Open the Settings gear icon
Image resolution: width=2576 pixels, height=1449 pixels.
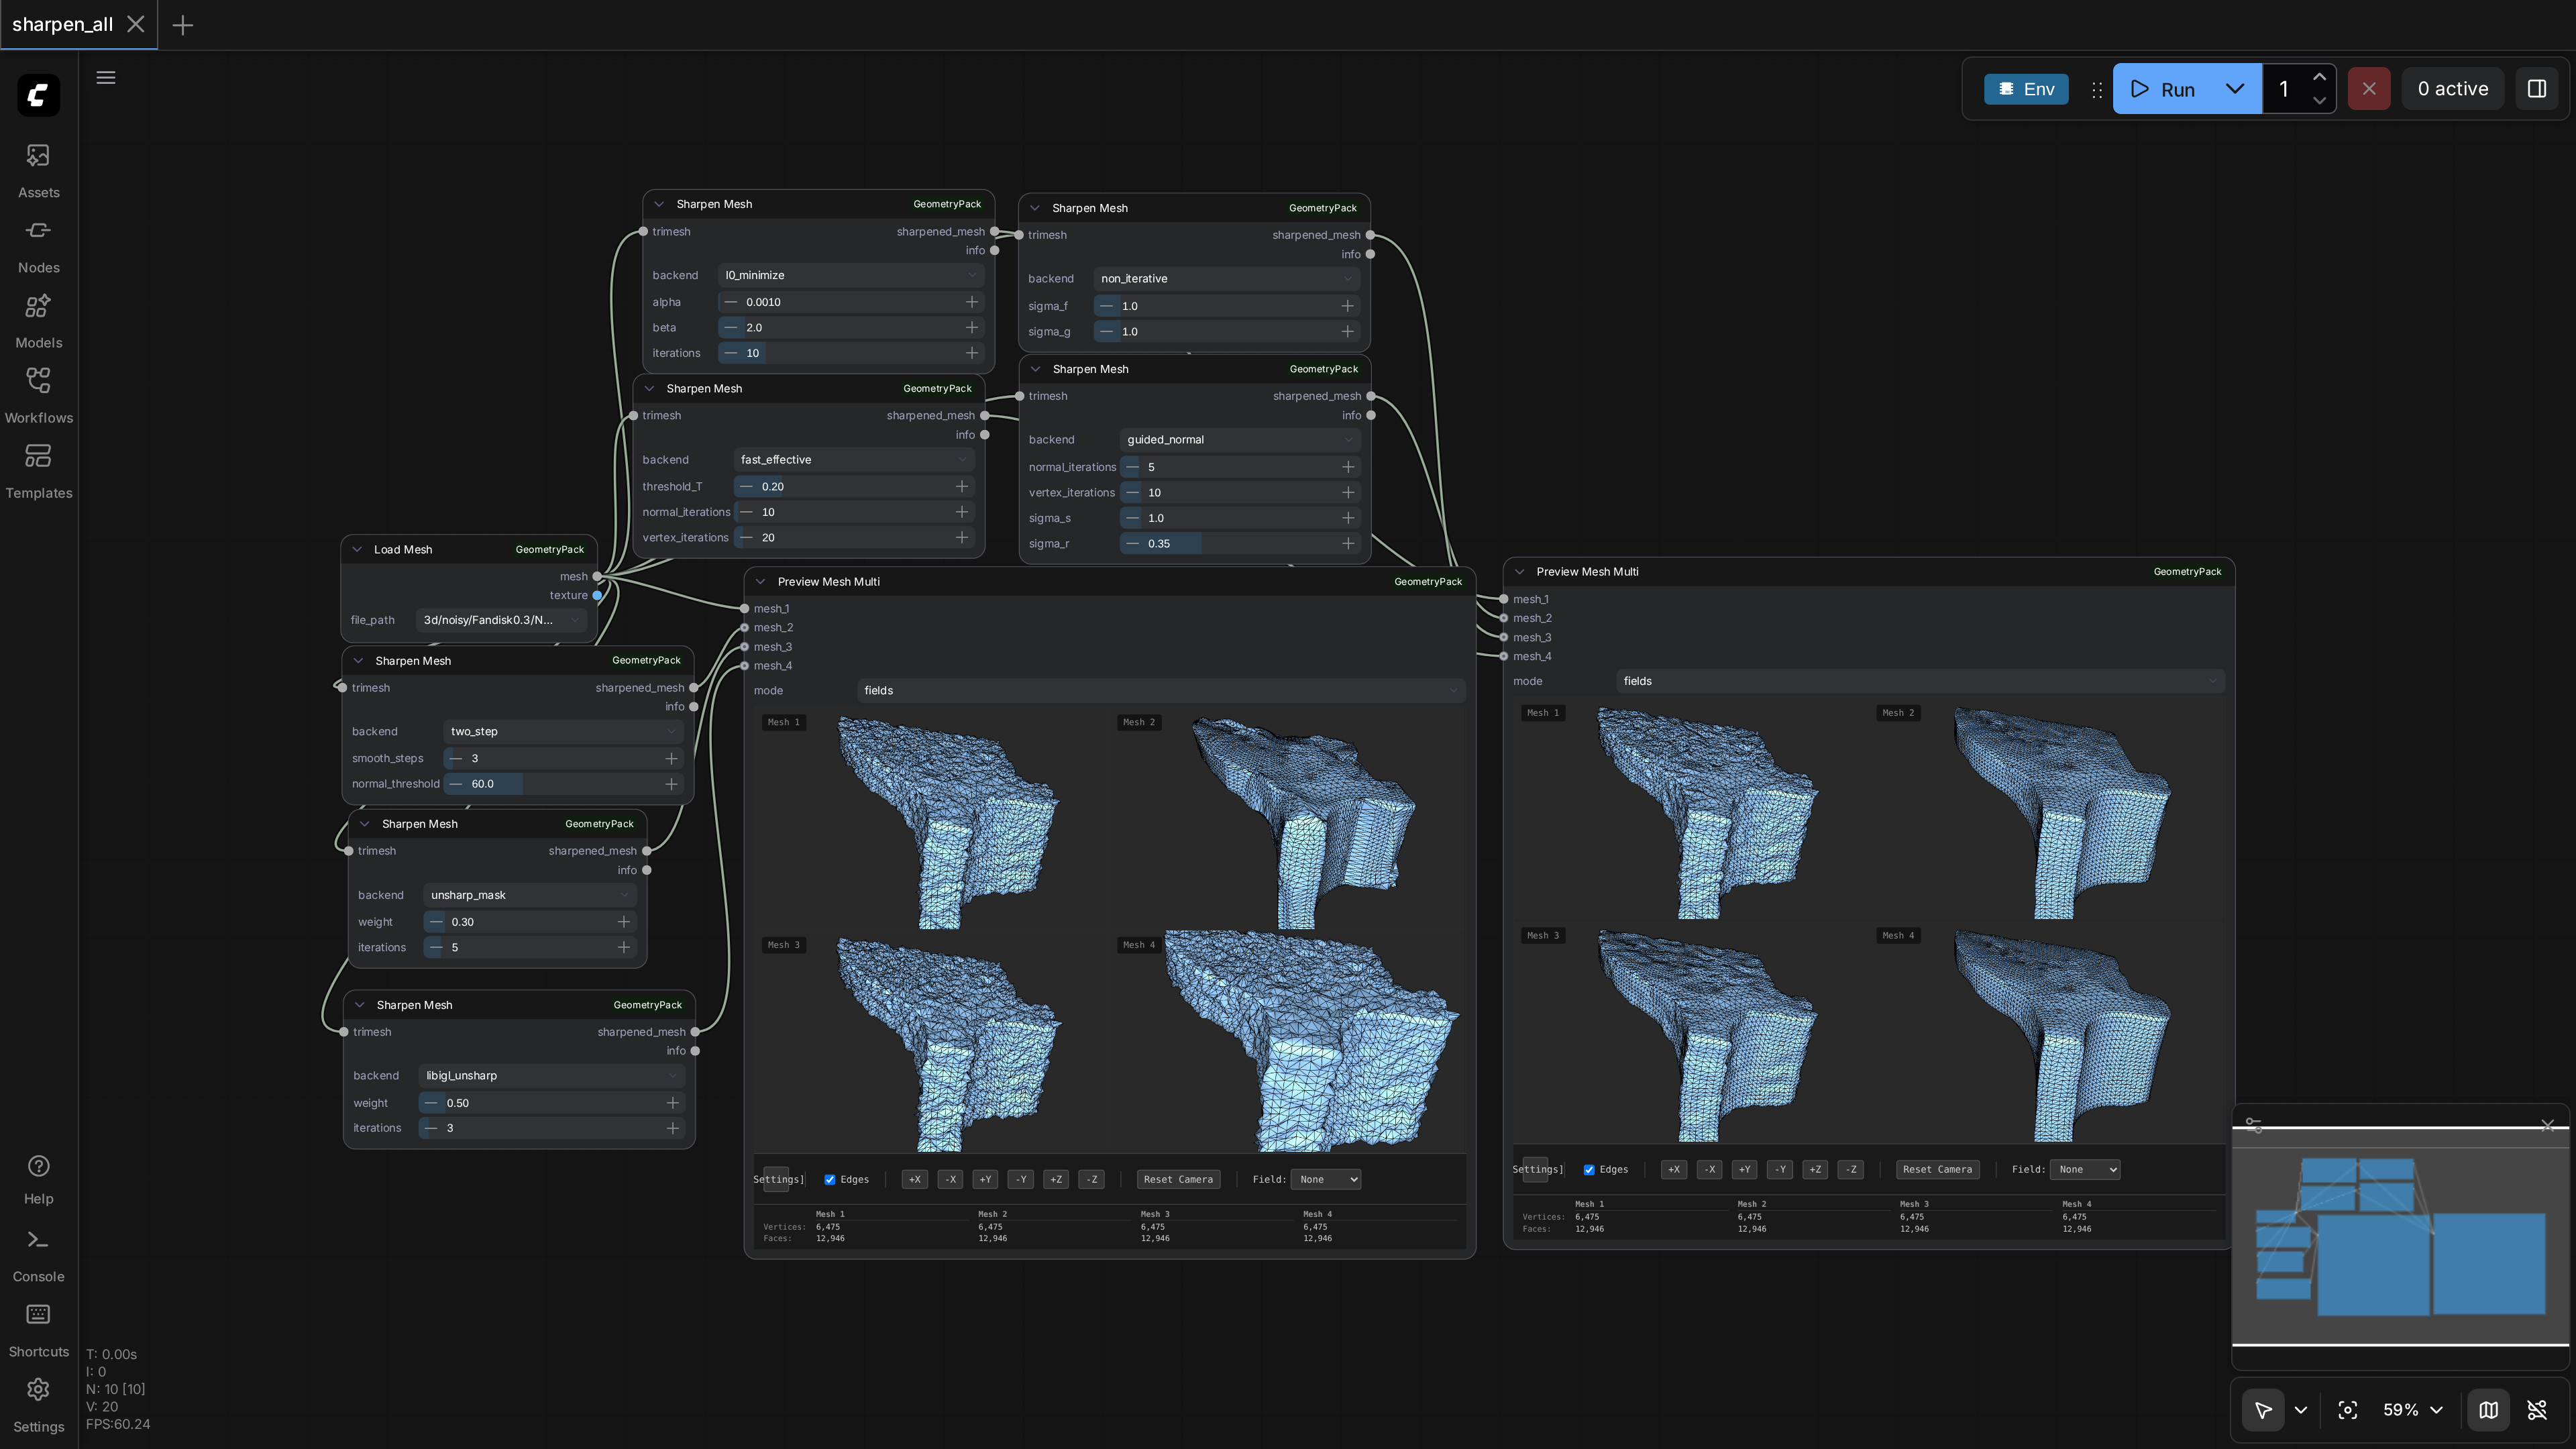pos(38,1389)
